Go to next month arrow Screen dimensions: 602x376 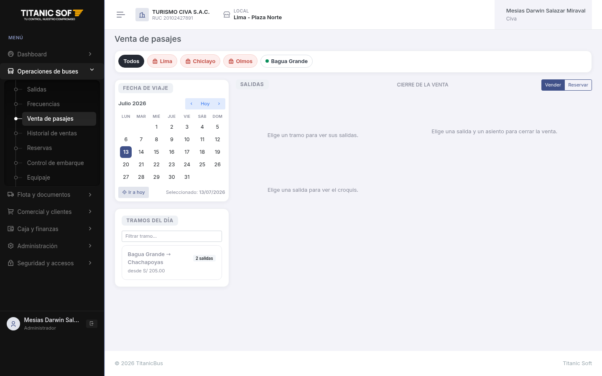click(219, 104)
